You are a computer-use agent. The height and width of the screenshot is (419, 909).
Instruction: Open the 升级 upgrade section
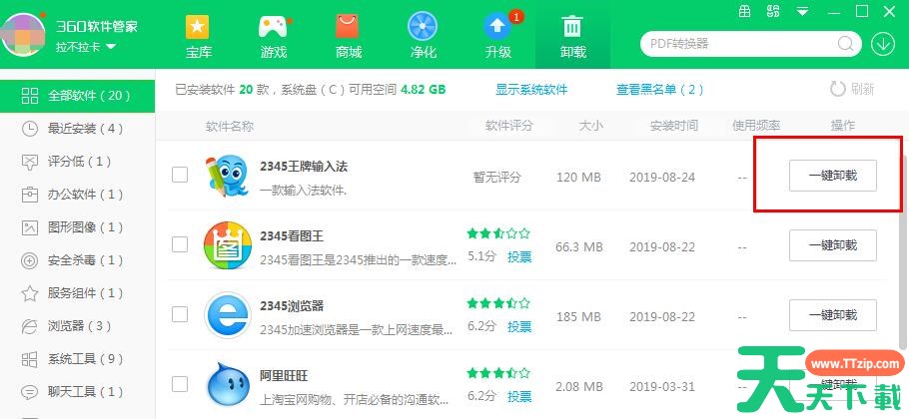point(497,36)
